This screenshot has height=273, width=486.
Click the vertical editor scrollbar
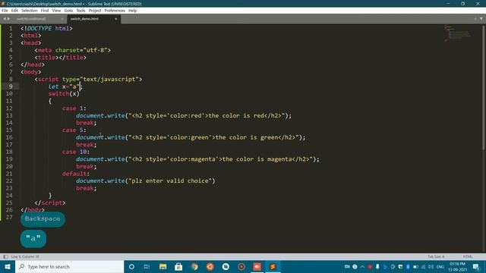[483, 86]
